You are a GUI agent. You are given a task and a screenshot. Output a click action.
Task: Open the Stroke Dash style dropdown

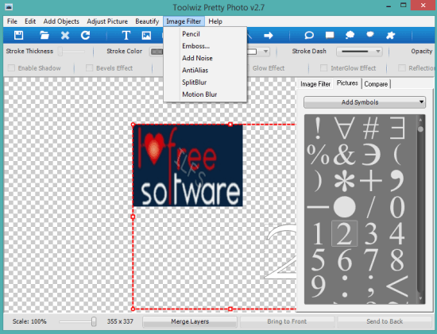pyautogui.click(x=359, y=52)
